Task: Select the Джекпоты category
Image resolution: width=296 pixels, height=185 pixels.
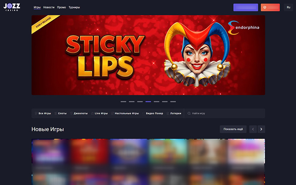Action: click(81, 114)
